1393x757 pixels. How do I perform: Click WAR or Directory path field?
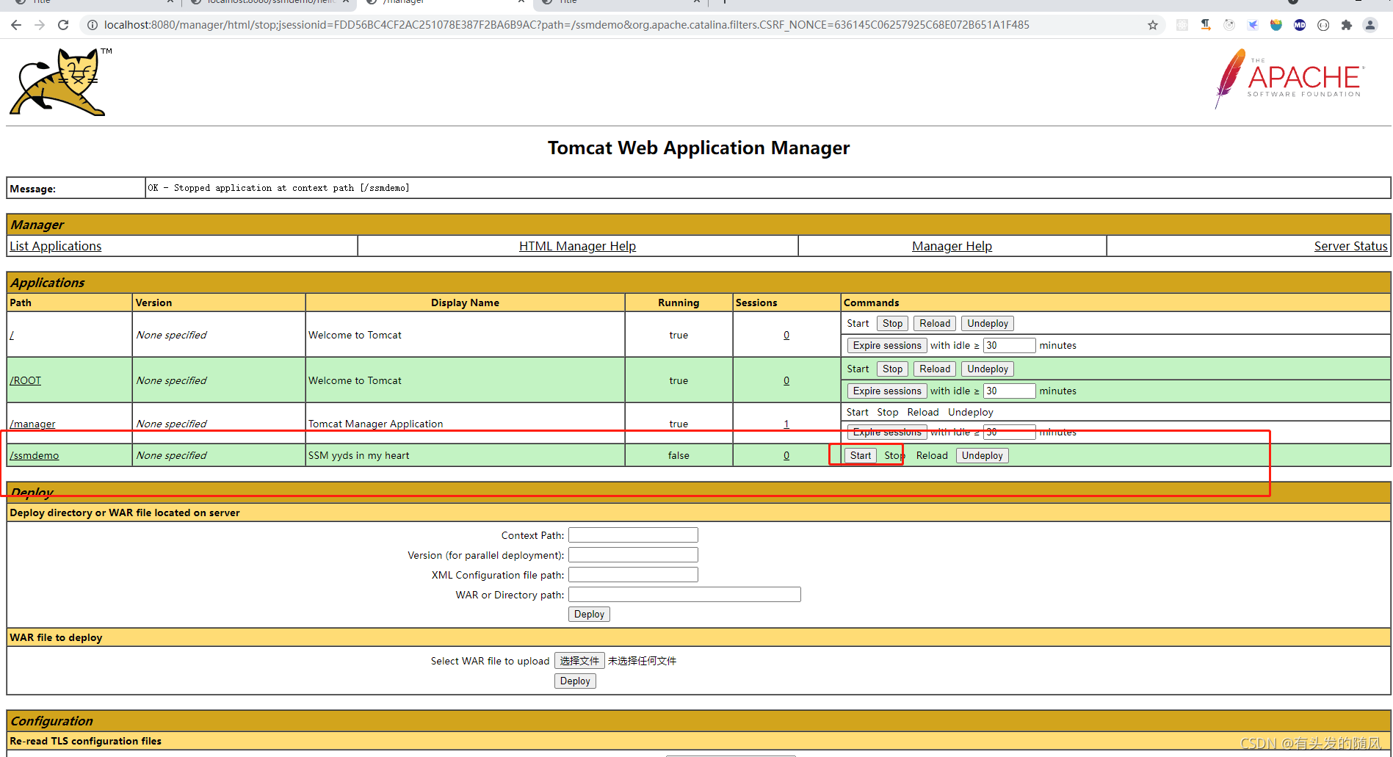pos(684,595)
